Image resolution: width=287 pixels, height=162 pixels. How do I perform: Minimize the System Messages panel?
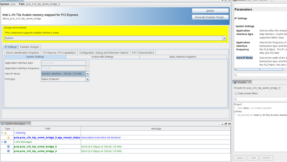pos(223,124)
